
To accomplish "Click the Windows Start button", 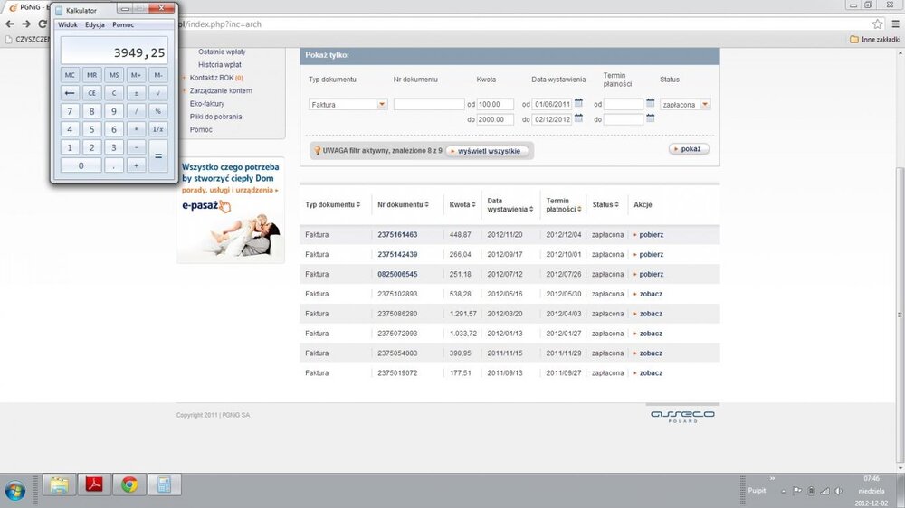I will (15, 487).
